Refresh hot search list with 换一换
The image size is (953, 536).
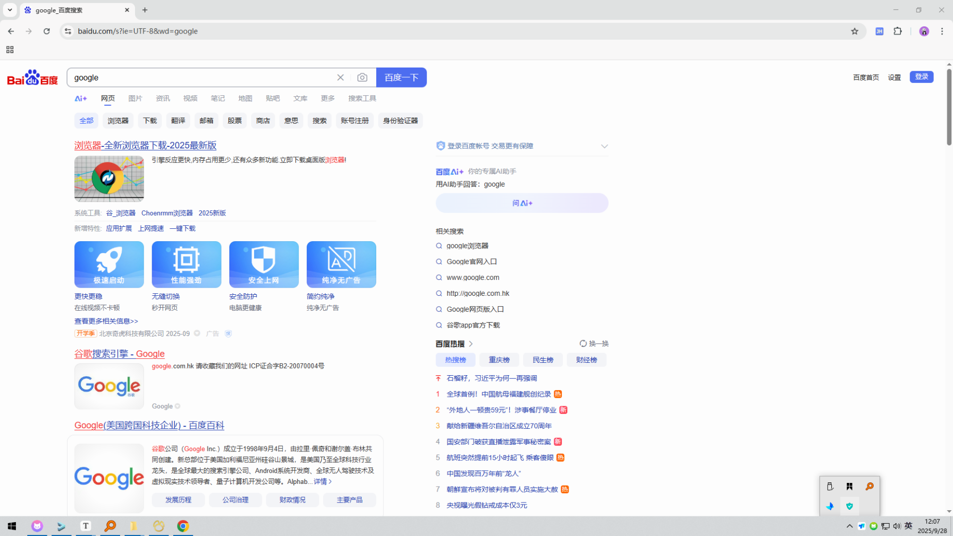point(594,344)
